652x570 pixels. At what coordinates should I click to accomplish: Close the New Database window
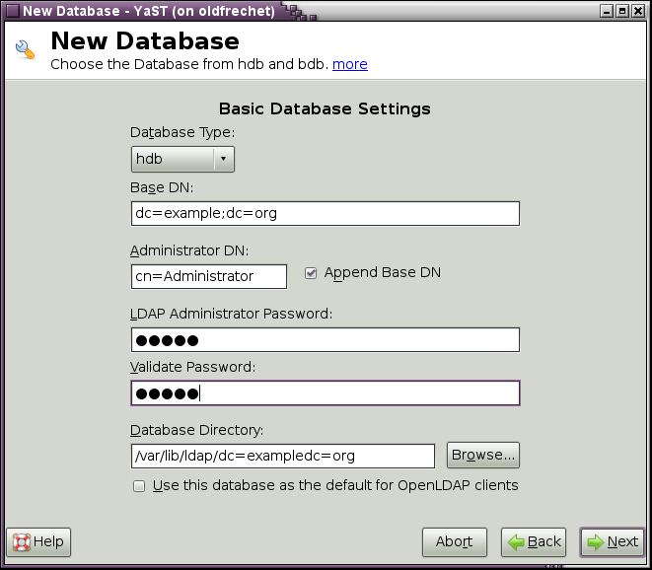click(x=639, y=11)
